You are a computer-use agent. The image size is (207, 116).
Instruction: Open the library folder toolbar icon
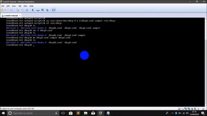(x=2, y=10)
